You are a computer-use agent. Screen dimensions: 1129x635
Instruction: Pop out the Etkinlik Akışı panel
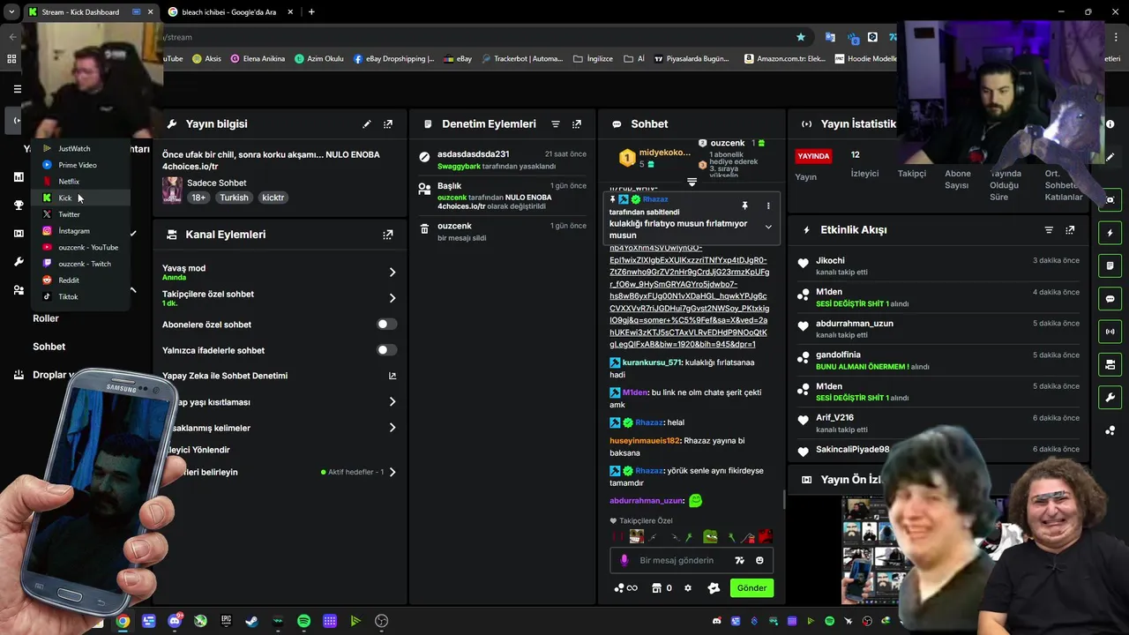[1070, 230]
